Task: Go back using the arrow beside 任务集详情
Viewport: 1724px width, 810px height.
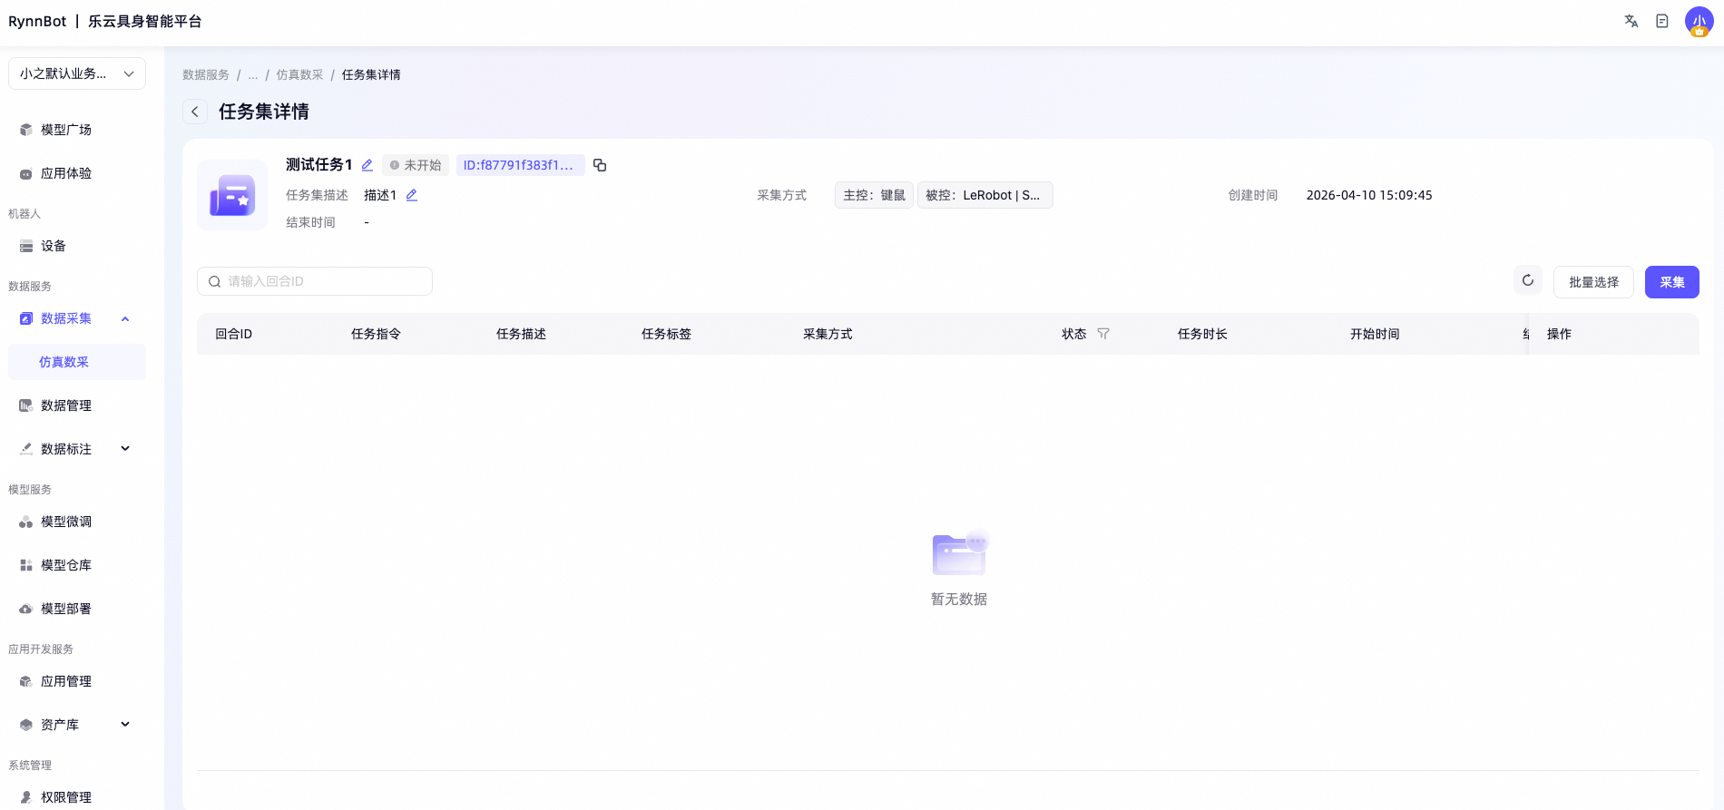Action: 195,112
